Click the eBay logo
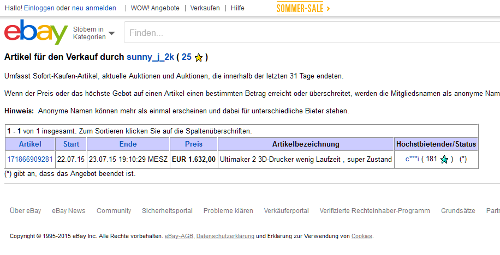This screenshot has height=255, width=500. tap(36, 33)
